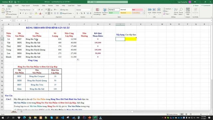Viewport: 213px width, 120px height.
Task: Click the Cut command
Action: [x=8, y=9]
